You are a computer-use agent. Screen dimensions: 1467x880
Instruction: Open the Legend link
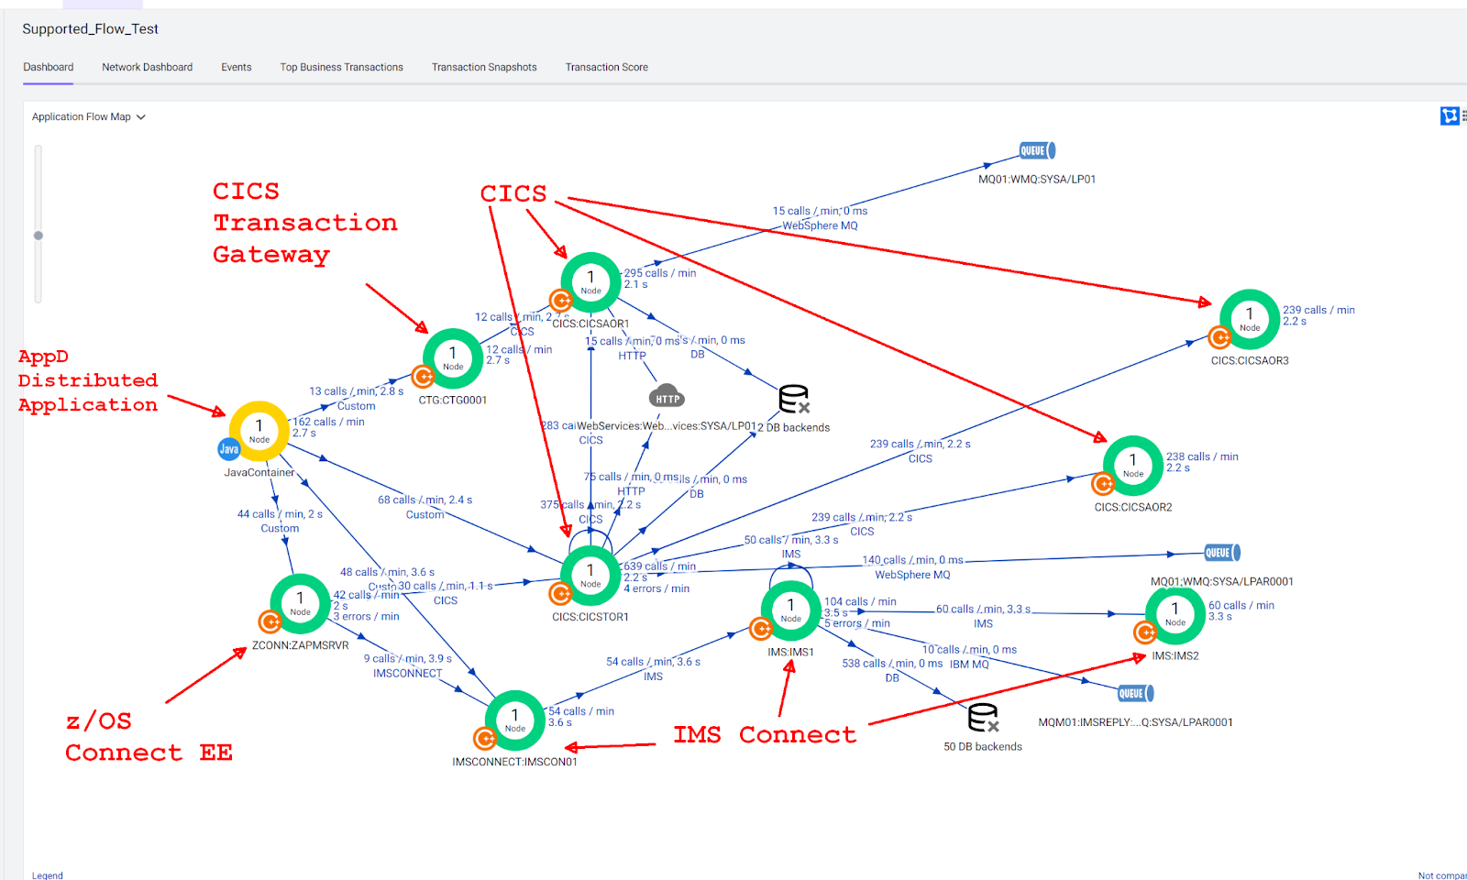48,875
